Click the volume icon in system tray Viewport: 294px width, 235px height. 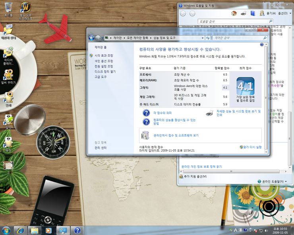(266, 230)
